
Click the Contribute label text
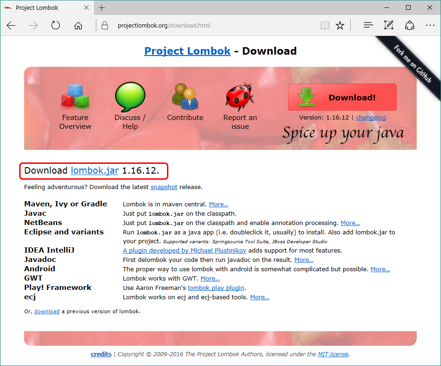point(185,117)
